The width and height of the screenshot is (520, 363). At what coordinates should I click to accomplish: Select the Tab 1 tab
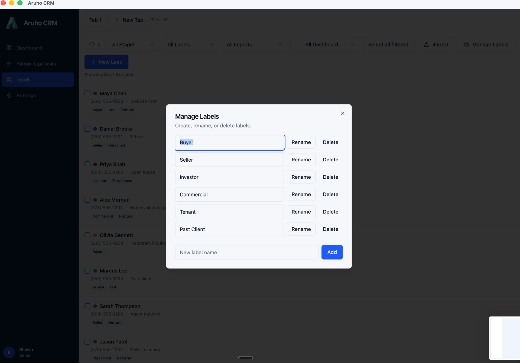[x=95, y=20]
